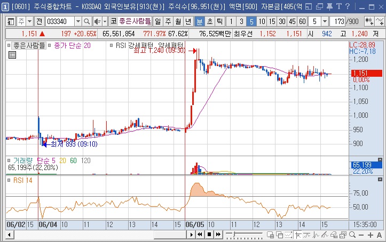This screenshot has height=242, width=386.
Task: Click the dotted range selection chart icon
Action: tap(288, 235)
